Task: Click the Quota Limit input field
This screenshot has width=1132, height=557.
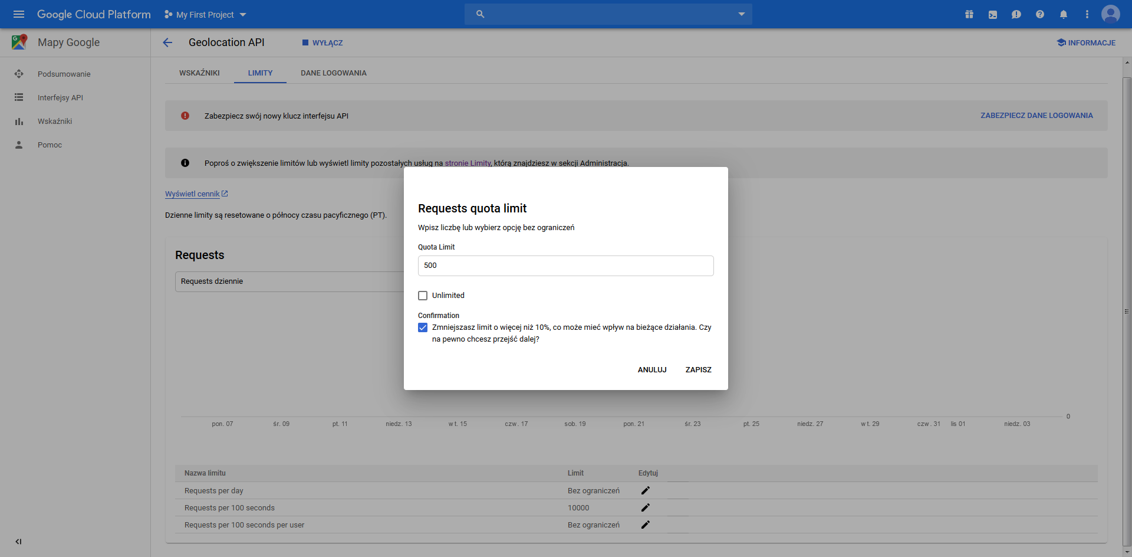Action: [x=565, y=266]
